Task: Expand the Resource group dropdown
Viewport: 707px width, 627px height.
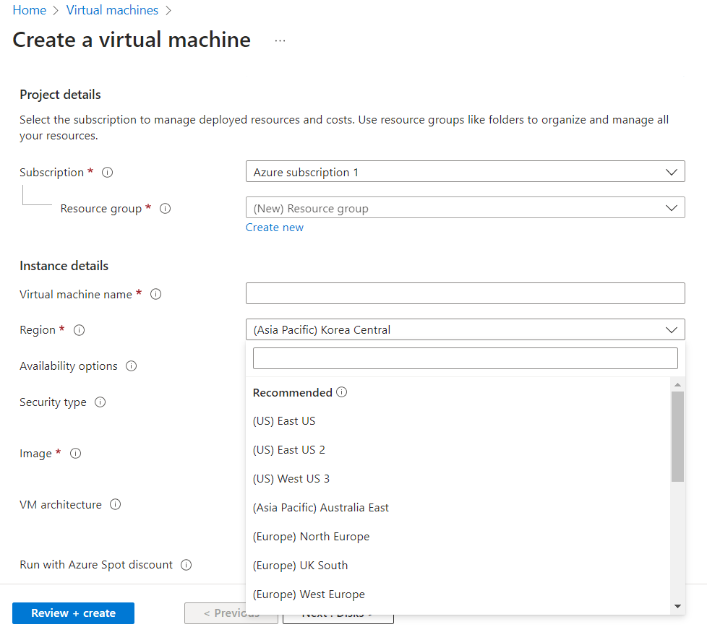Action: pos(466,207)
